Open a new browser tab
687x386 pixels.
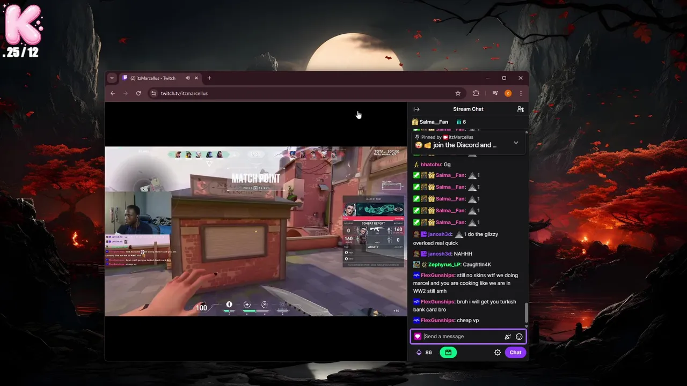click(209, 78)
